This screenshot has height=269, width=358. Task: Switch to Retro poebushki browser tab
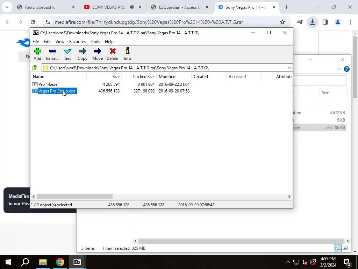coord(40,7)
